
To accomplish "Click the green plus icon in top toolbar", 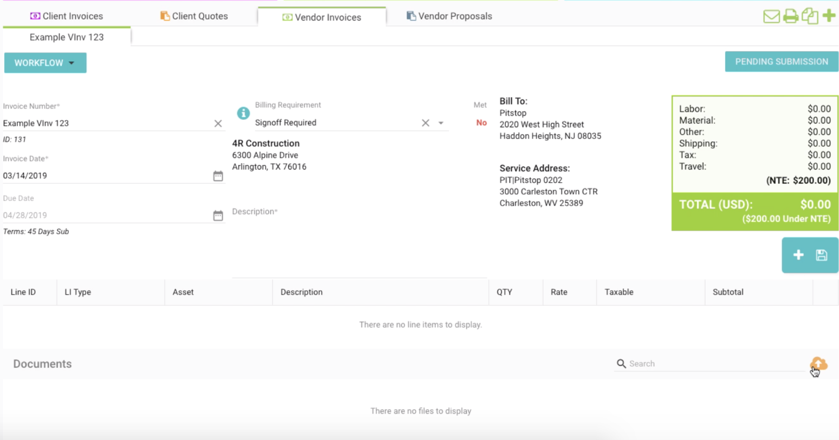I will point(829,16).
